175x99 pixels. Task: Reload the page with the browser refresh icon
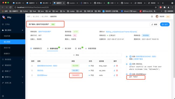(x=10, y=7)
